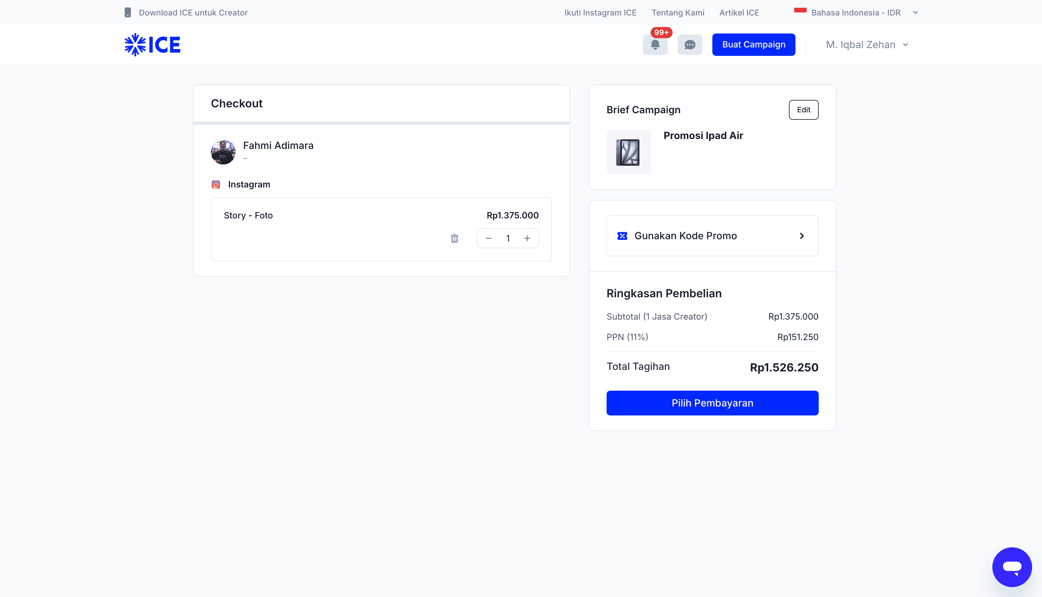Click Pilih Pembayaran button
1042x597 pixels.
712,403
